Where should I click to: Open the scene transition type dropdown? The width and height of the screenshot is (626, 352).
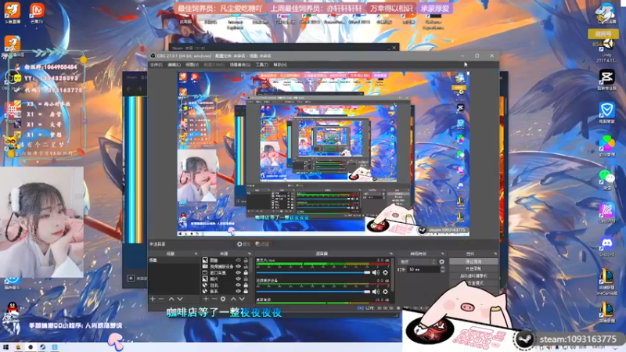point(417,262)
